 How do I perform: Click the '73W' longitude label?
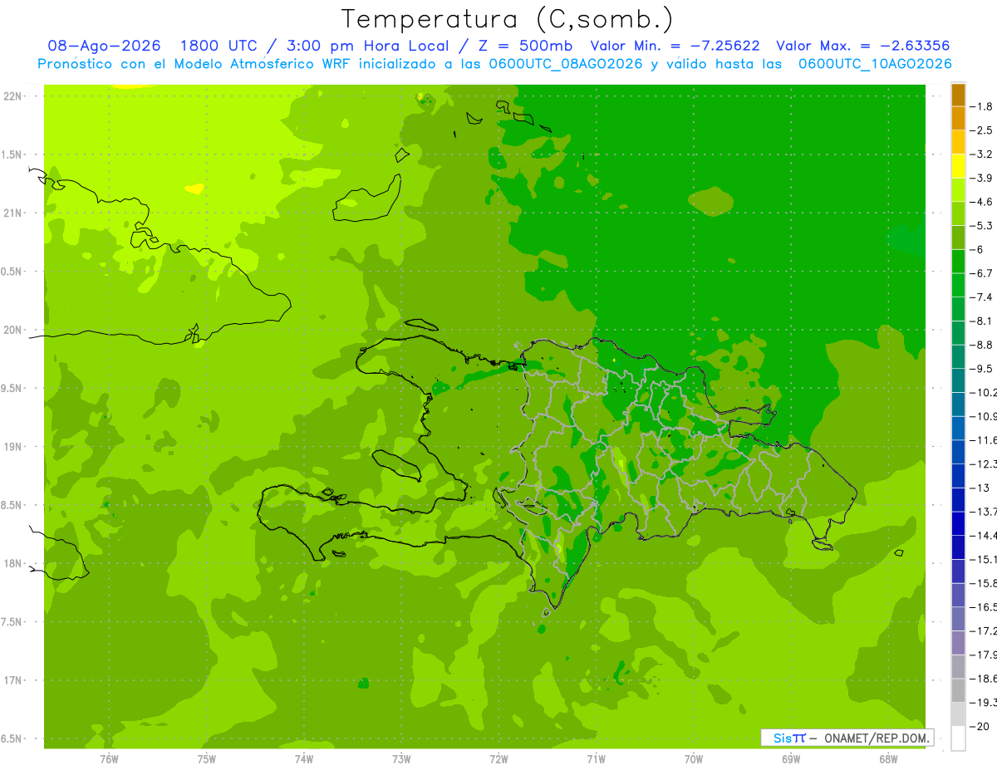(401, 758)
